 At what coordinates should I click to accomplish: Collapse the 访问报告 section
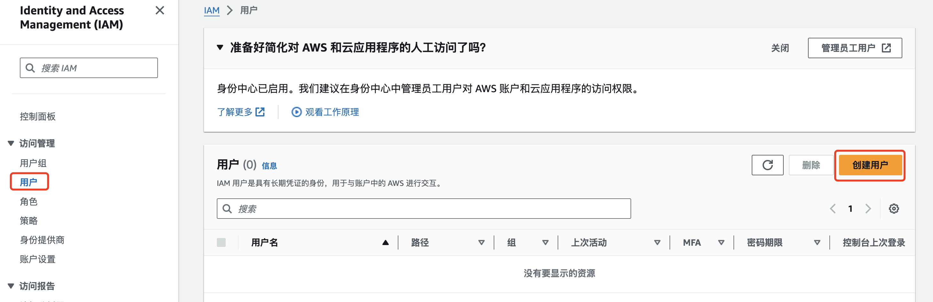(11, 286)
